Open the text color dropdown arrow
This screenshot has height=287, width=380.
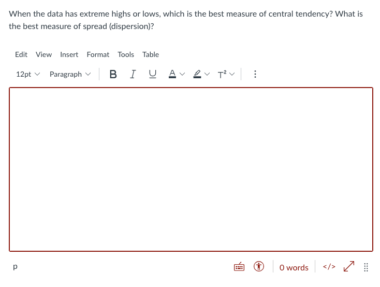click(182, 74)
